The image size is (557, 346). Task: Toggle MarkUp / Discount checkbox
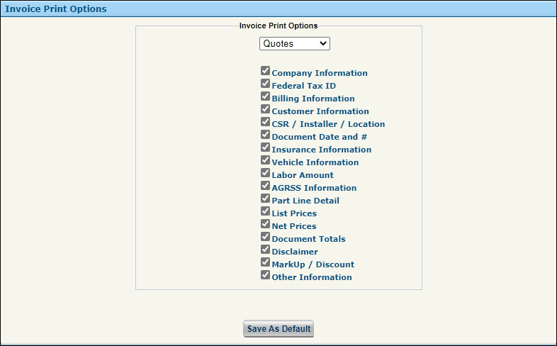pyautogui.click(x=265, y=262)
